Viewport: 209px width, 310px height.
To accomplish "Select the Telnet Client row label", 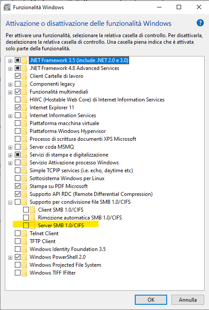I will pyautogui.click(x=44, y=233).
